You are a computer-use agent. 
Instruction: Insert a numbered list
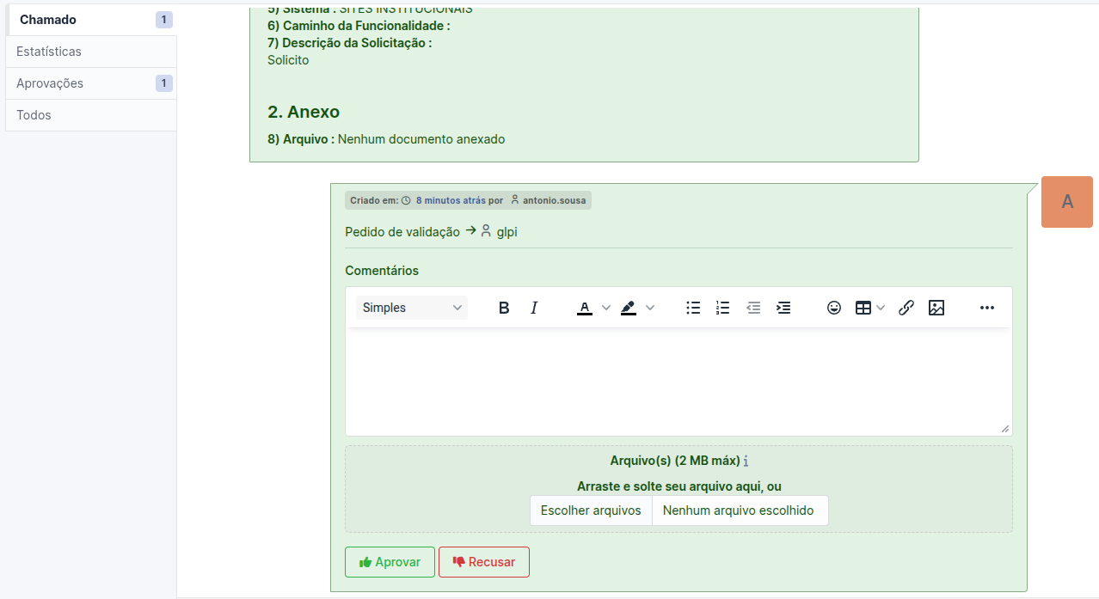pos(723,308)
